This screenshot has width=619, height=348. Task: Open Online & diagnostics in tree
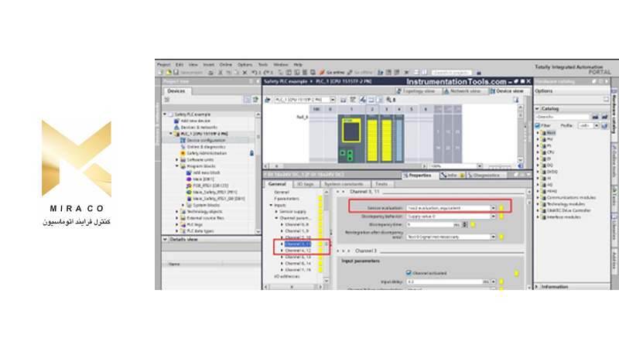click(x=201, y=146)
